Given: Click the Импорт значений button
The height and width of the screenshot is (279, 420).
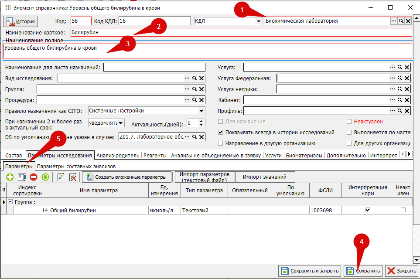Looking at the screenshot, I should [265, 177].
